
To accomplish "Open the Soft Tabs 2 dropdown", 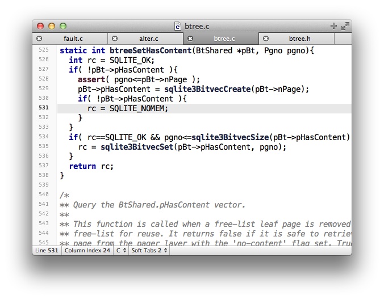I will coord(149,250).
